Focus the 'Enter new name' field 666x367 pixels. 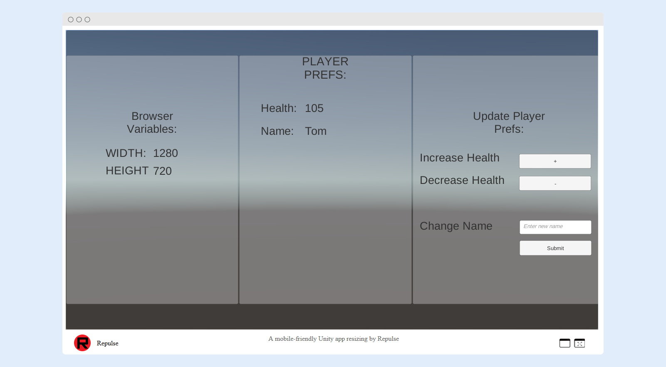pyautogui.click(x=555, y=227)
